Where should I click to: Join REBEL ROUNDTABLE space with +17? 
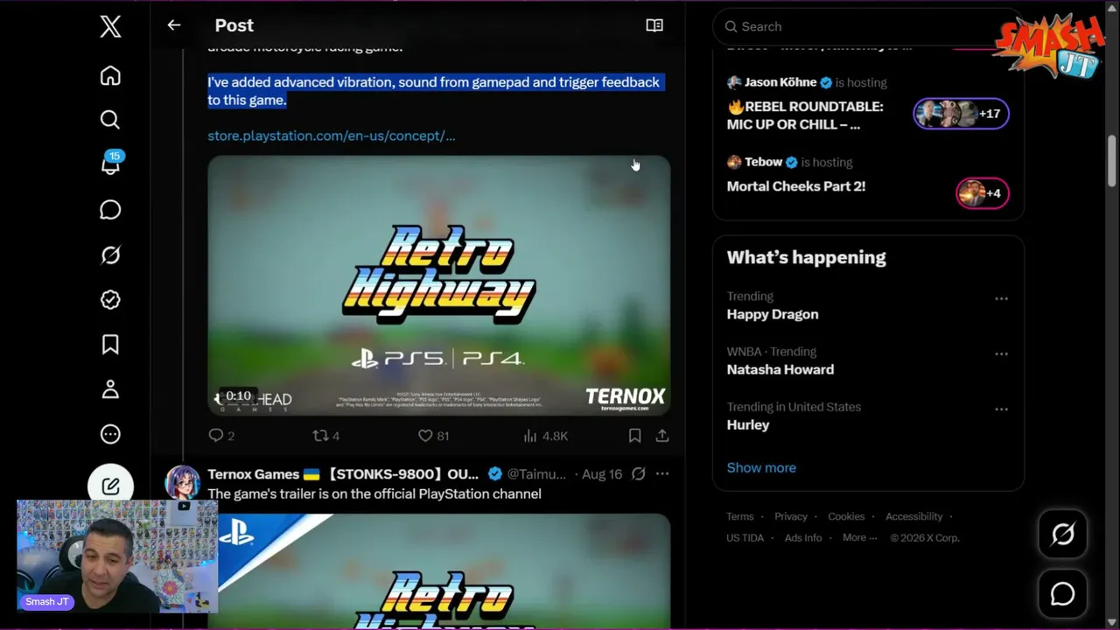(x=961, y=114)
